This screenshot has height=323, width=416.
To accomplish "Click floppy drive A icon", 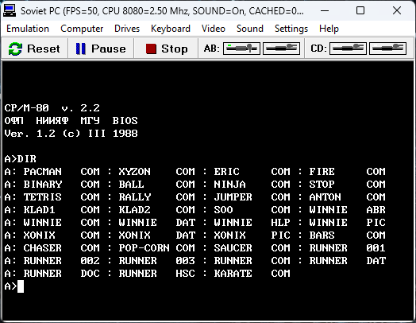I will (241, 49).
